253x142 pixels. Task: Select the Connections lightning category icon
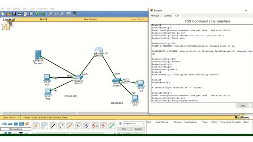(27, 124)
